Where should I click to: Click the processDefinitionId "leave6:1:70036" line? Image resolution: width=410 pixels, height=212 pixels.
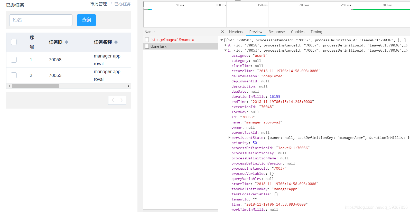pos(271,148)
